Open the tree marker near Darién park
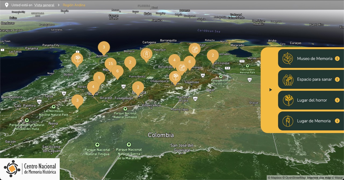The image size is (344, 180). click(x=77, y=59)
